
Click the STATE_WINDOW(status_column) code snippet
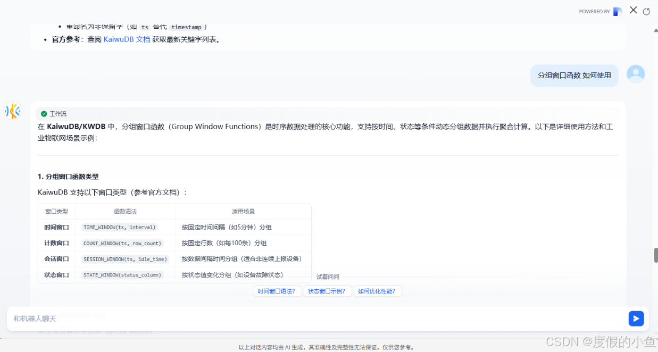tap(122, 275)
